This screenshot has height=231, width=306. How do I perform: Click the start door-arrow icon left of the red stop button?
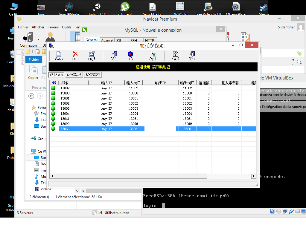click(x=114, y=54)
